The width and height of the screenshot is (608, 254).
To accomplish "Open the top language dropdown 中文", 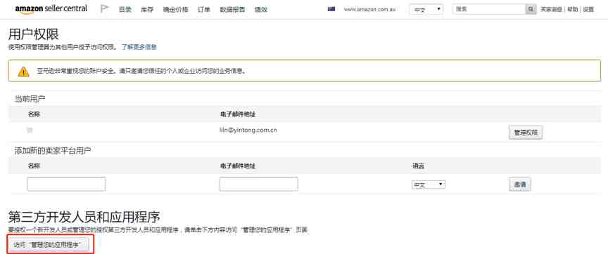I will [426, 10].
